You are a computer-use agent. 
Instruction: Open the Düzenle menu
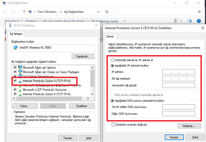12,21
